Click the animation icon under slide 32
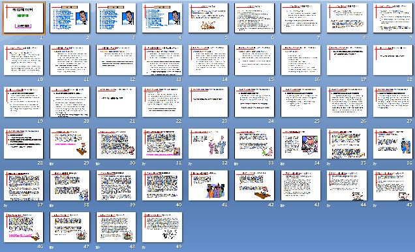This screenshot has width=415, height=252. pos(190,164)
